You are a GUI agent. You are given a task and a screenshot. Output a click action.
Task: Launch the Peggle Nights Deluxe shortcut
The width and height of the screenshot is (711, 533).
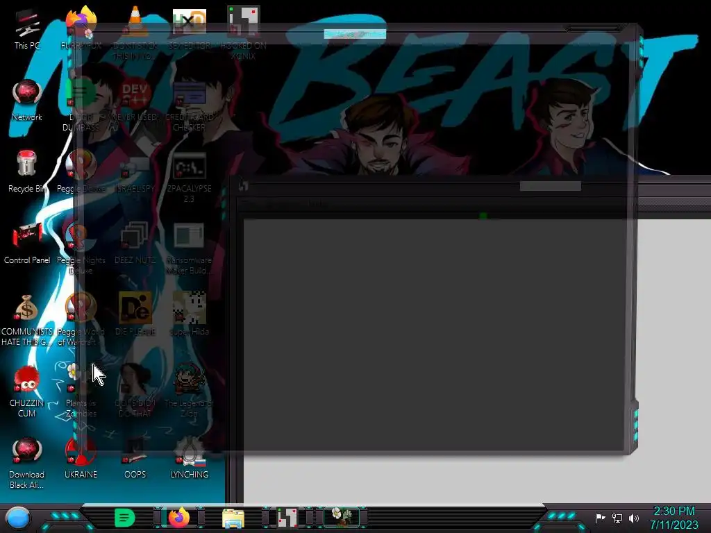(81, 248)
